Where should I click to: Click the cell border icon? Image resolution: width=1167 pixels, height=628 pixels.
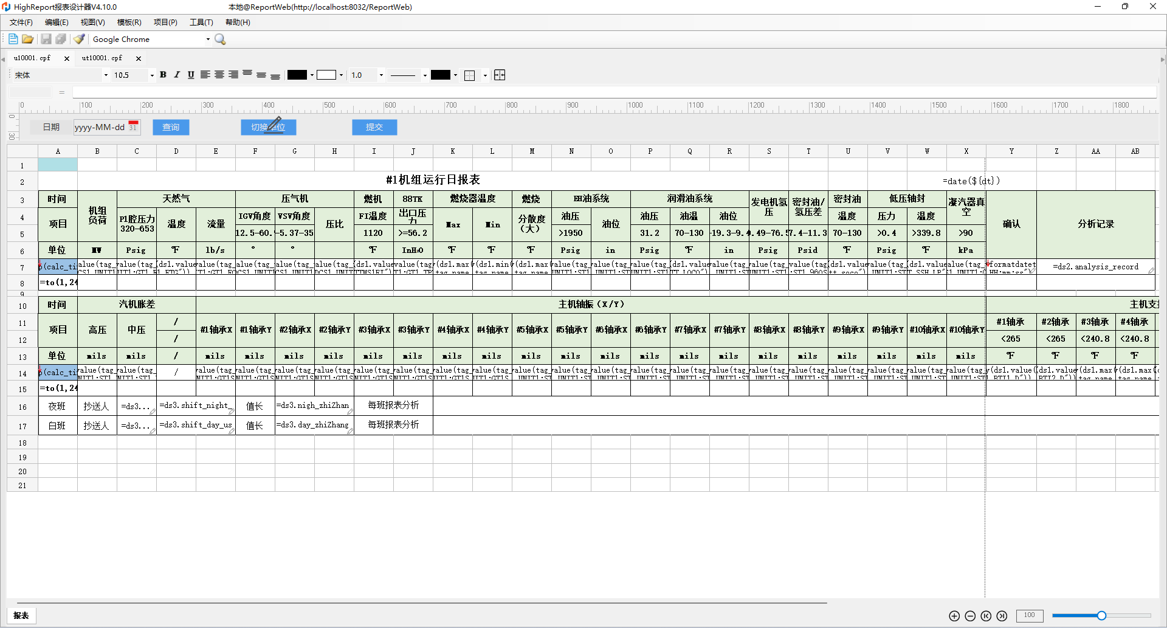pos(470,75)
